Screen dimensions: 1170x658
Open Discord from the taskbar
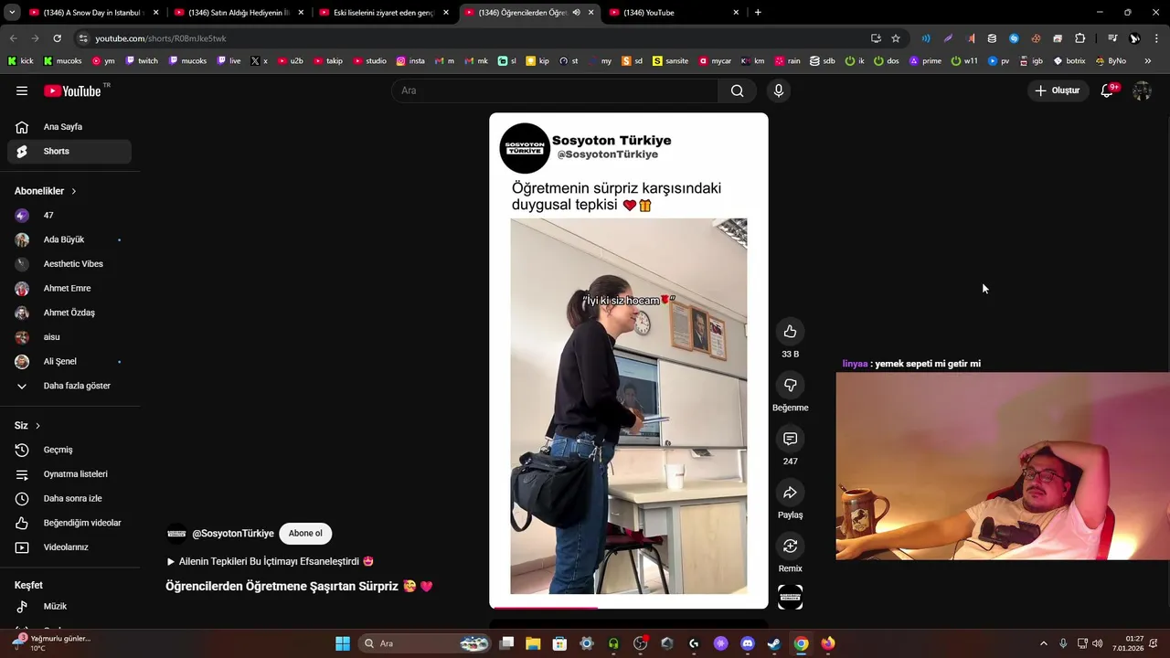pos(748,643)
